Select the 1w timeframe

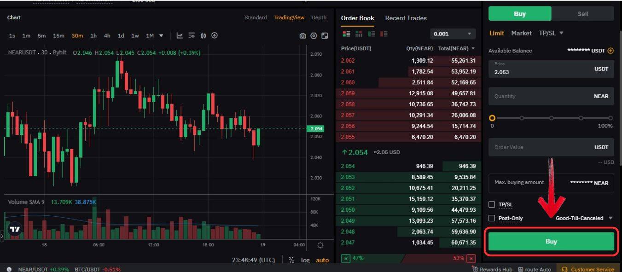coord(135,35)
